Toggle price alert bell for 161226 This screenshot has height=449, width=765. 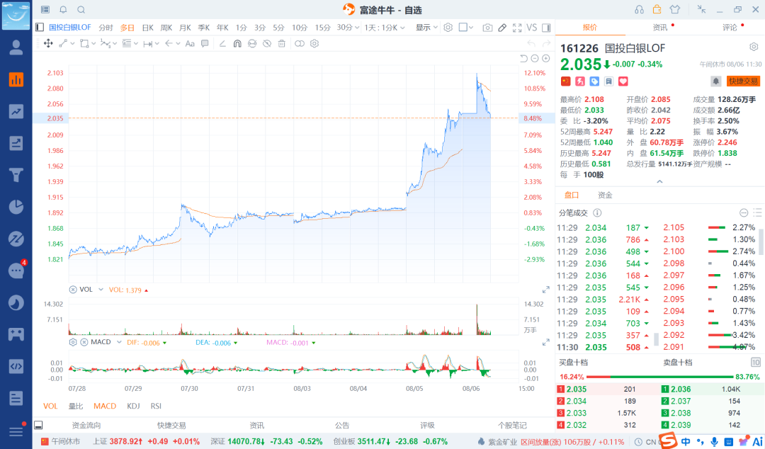[x=715, y=81]
